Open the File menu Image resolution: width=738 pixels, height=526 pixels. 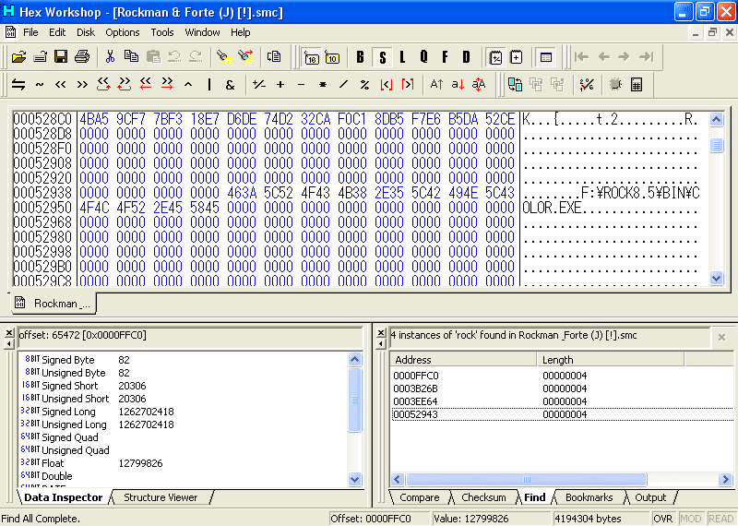pyautogui.click(x=30, y=32)
